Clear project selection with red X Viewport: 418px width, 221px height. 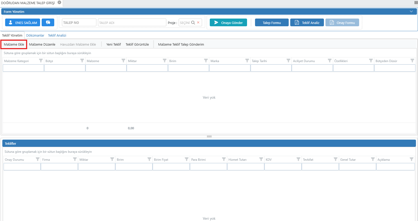coord(198,23)
